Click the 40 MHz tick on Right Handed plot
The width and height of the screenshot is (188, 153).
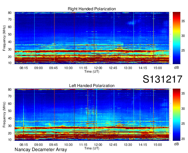coord(10,42)
